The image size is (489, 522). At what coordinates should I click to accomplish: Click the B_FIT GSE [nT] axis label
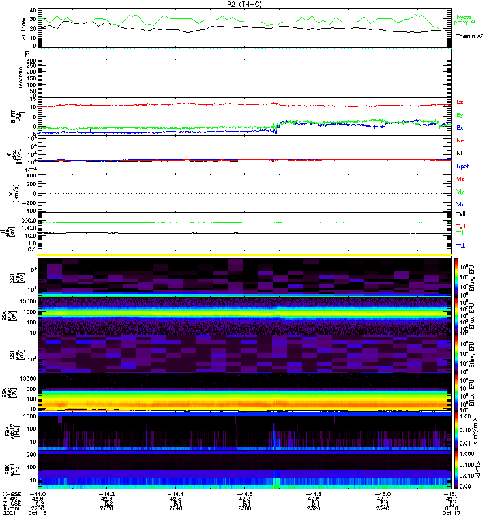pyautogui.click(x=18, y=117)
